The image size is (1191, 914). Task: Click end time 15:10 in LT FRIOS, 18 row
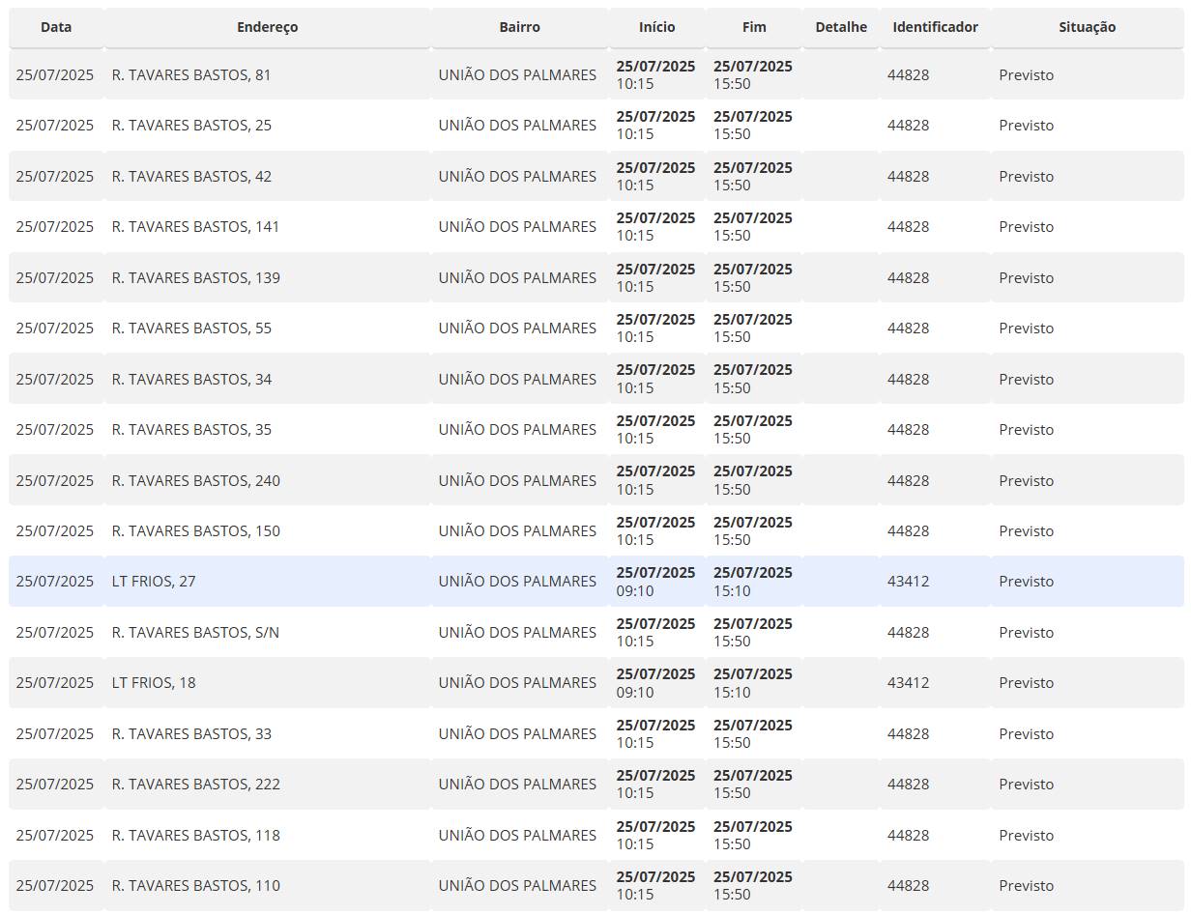[732, 692]
